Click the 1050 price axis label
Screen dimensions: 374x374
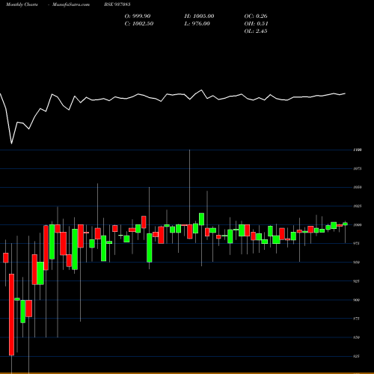[358, 187]
